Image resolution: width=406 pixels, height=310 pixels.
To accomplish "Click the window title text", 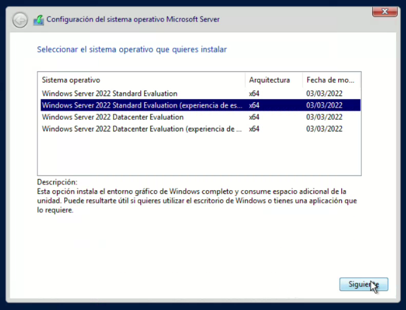I will point(133,19).
